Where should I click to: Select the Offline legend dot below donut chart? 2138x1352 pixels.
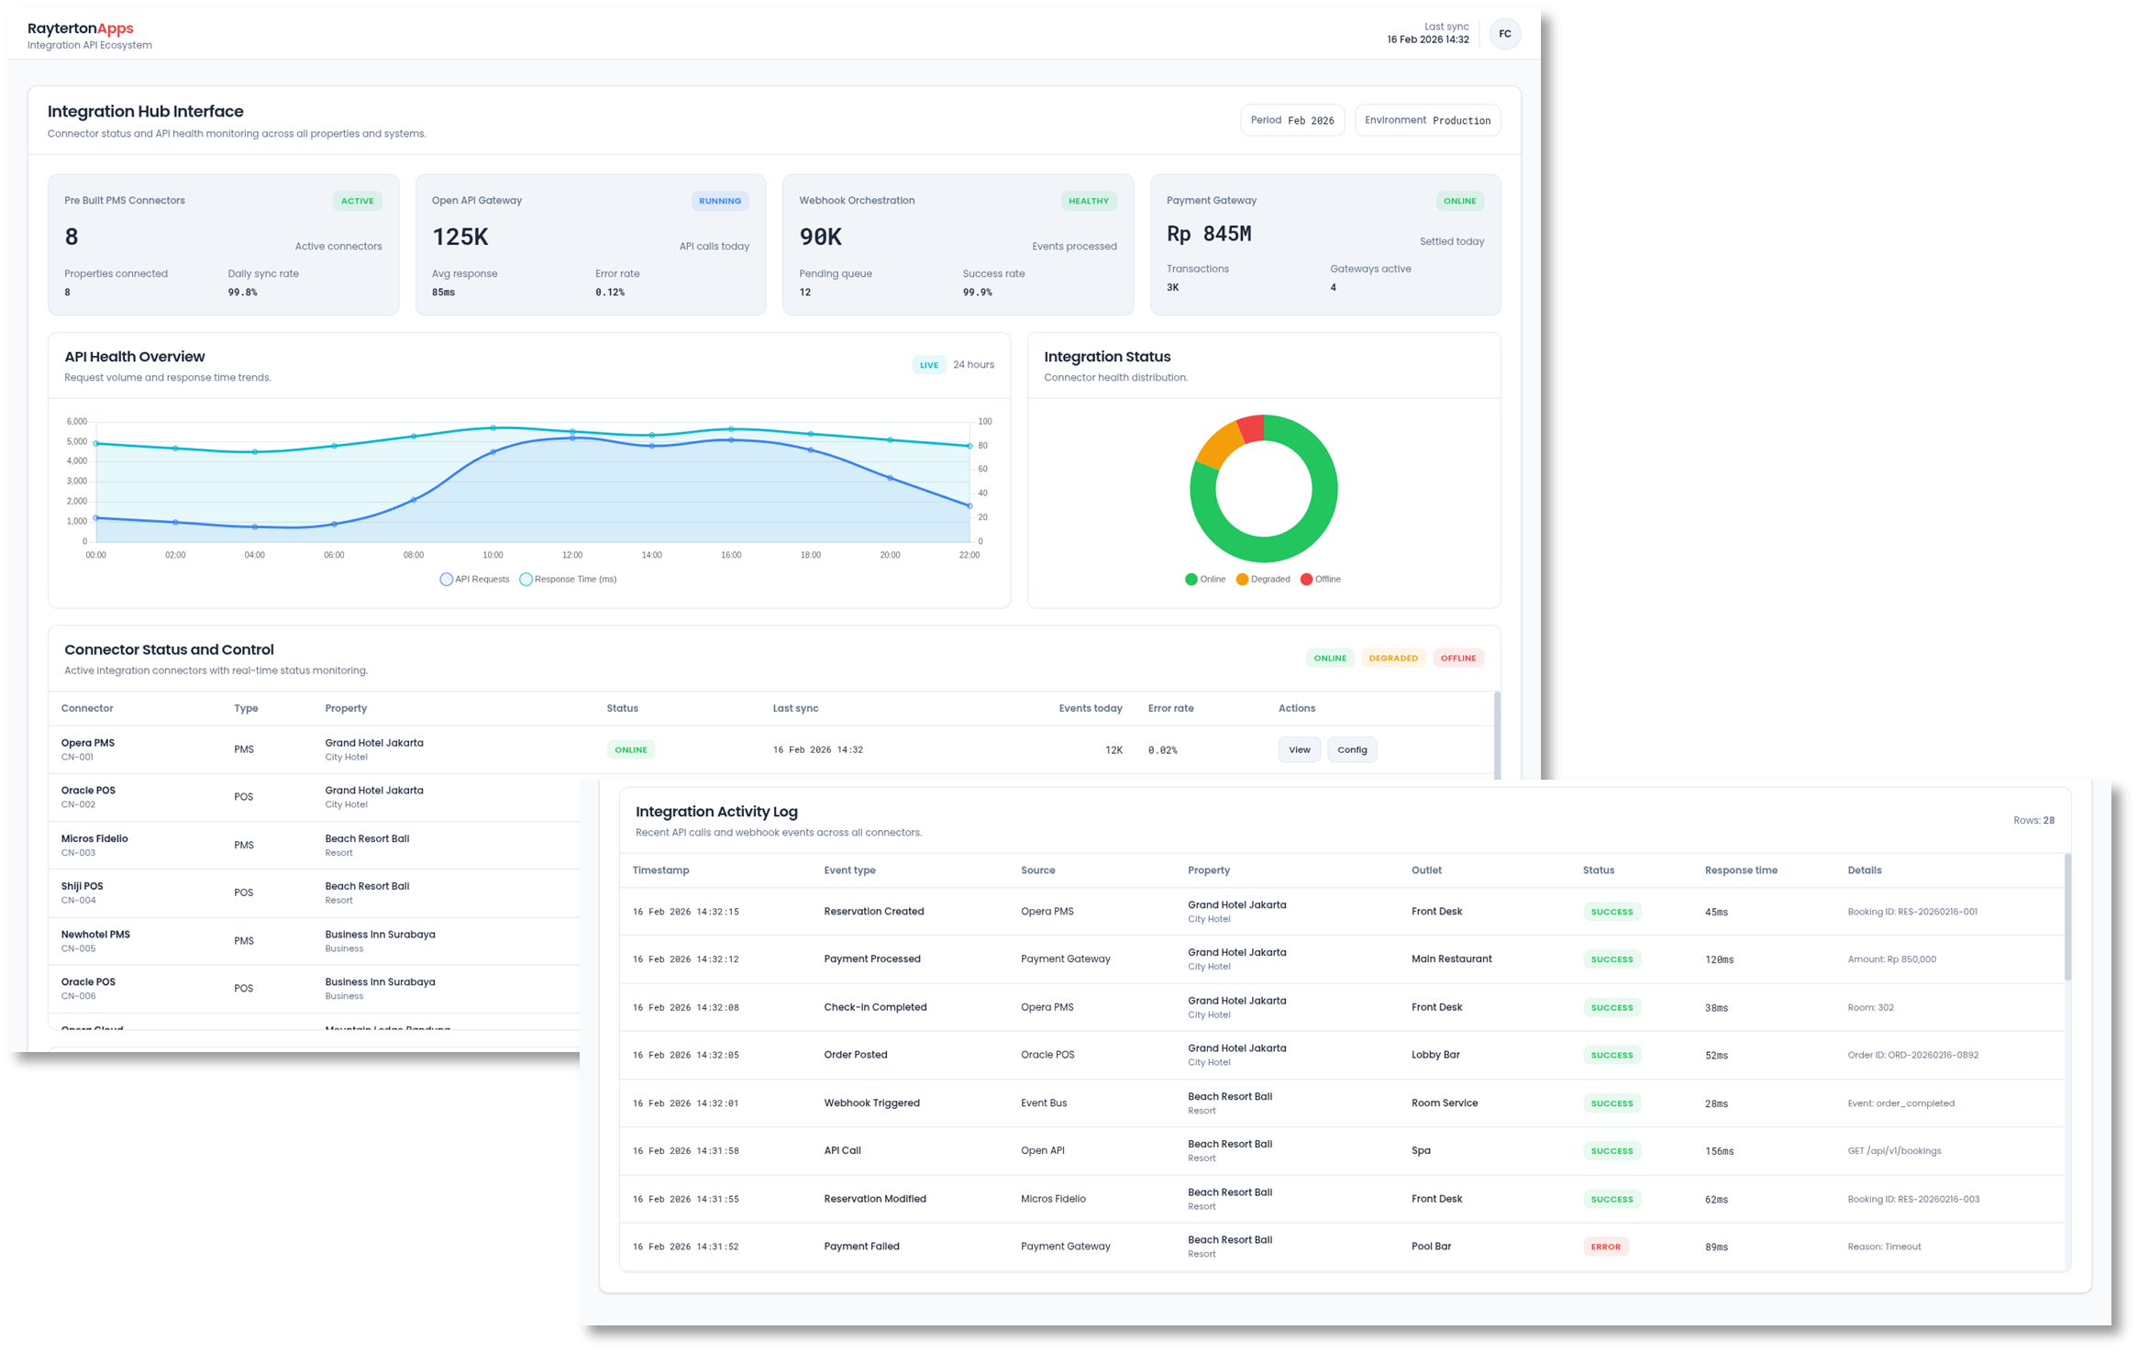(x=1306, y=579)
